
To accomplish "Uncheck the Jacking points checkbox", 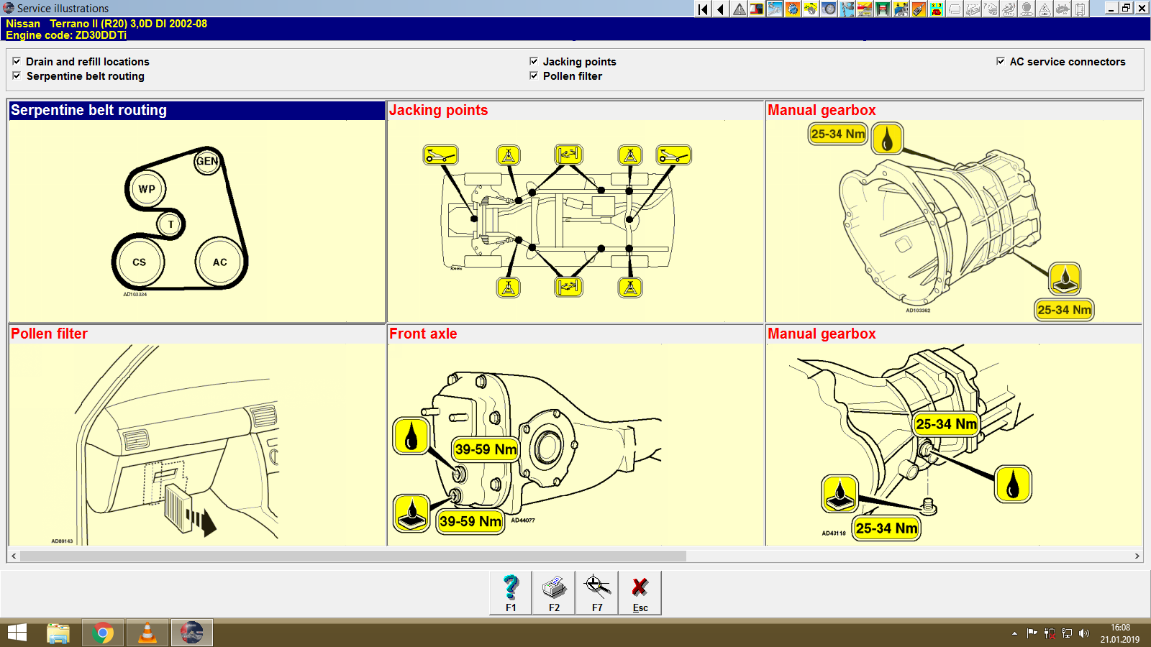I will [533, 61].
